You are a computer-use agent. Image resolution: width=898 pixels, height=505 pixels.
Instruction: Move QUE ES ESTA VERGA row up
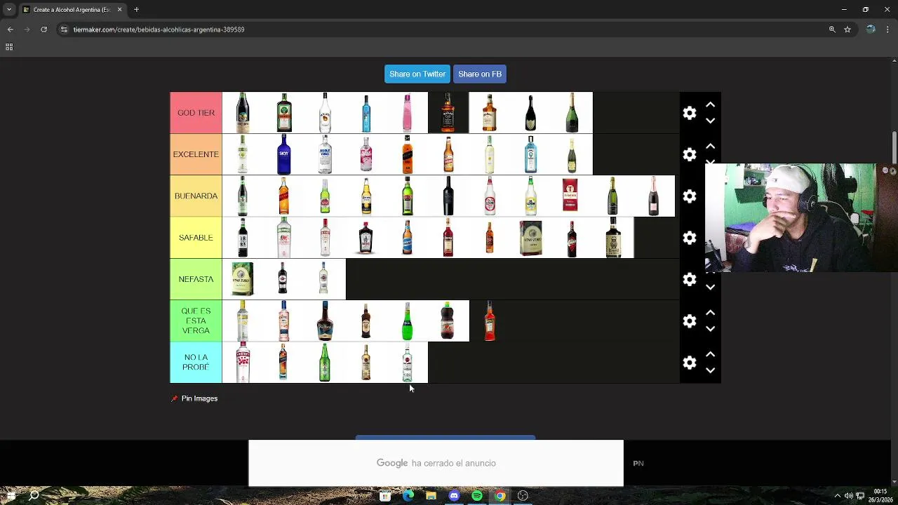(710, 312)
